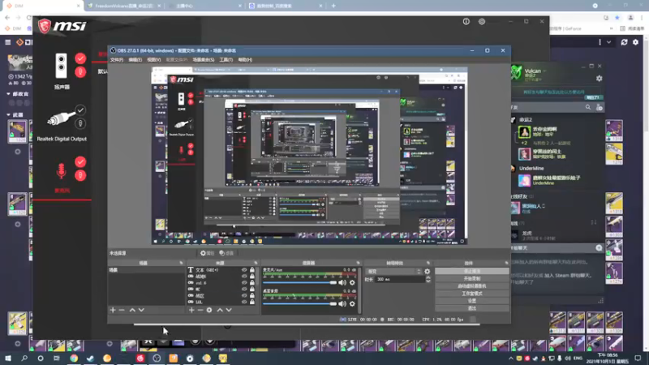Pop out the OBS sources dock
This screenshot has height=365, width=649.
[x=256, y=263]
